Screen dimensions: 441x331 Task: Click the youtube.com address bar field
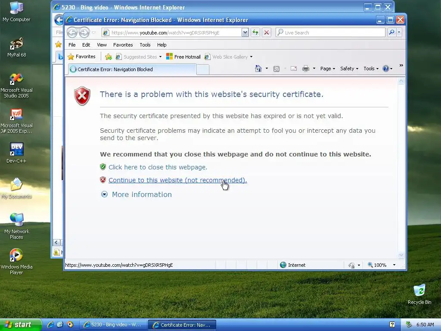[171, 33]
